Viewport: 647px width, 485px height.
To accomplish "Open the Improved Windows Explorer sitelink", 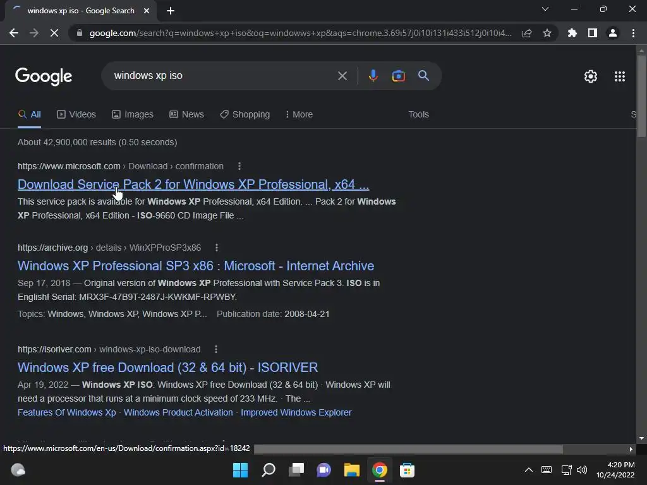I will pos(296,412).
